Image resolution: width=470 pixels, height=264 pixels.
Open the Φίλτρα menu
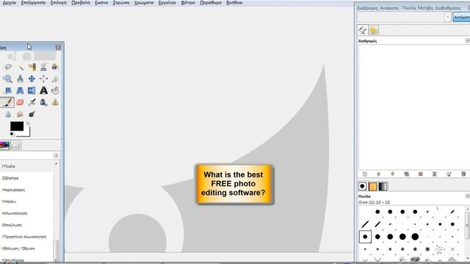pyautogui.click(x=188, y=3)
